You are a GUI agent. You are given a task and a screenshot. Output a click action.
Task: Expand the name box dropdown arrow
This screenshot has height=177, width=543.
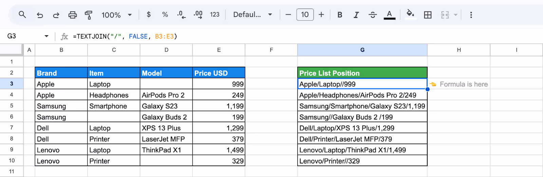click(x=46, y=36)
